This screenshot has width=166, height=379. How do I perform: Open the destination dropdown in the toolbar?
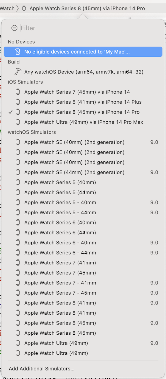(87, 8)
